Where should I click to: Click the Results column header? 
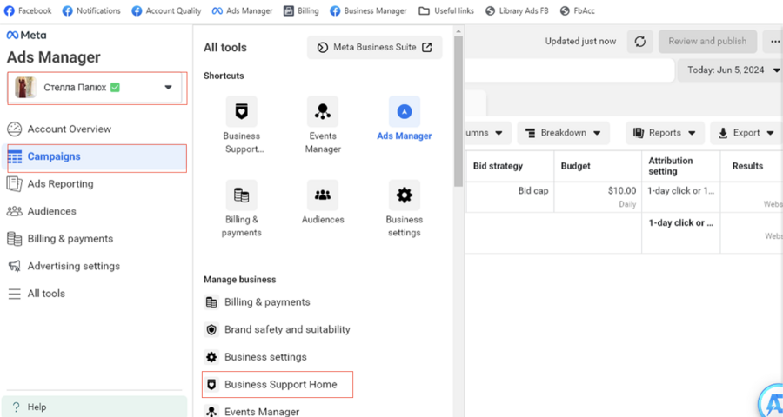752,166
